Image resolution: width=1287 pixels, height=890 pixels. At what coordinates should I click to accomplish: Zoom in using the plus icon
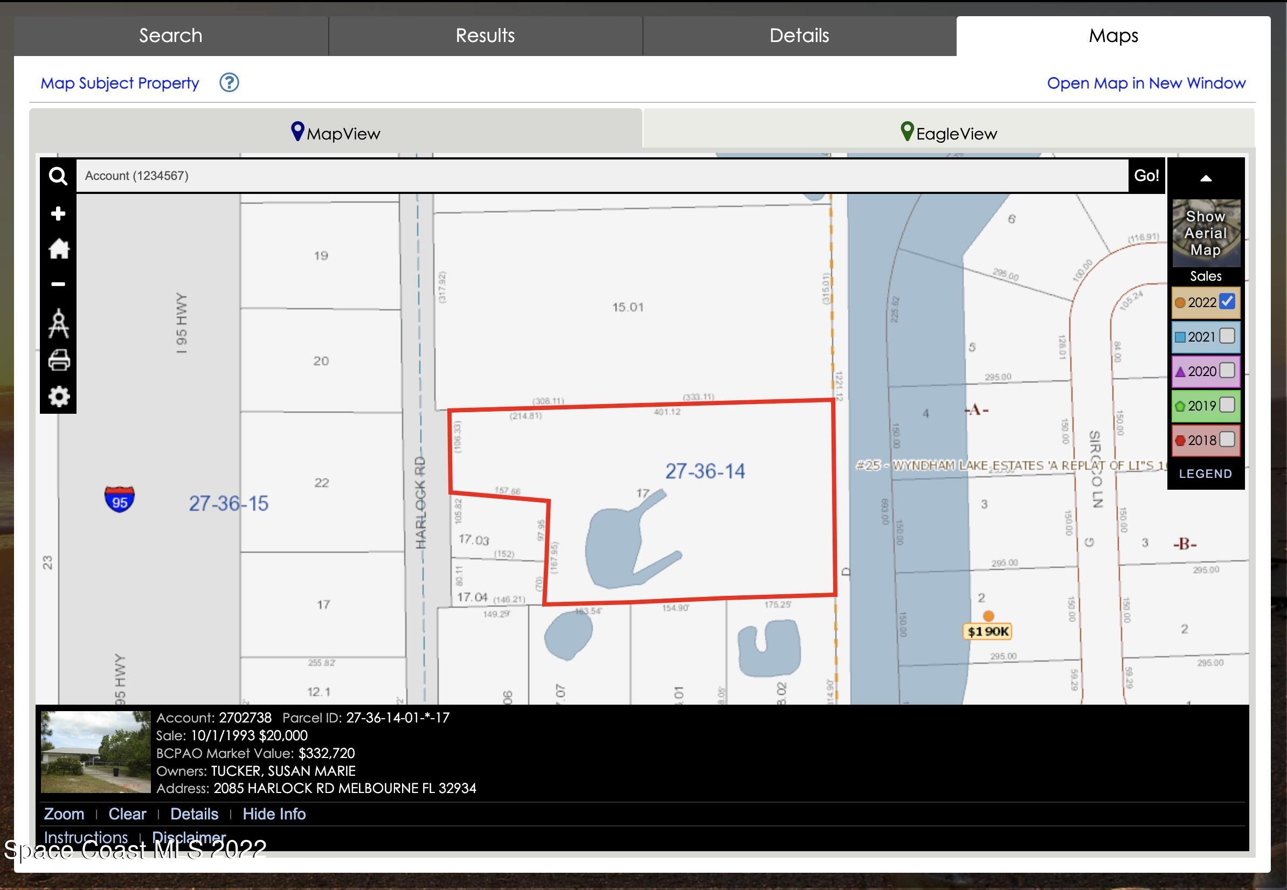pos(59,213)
